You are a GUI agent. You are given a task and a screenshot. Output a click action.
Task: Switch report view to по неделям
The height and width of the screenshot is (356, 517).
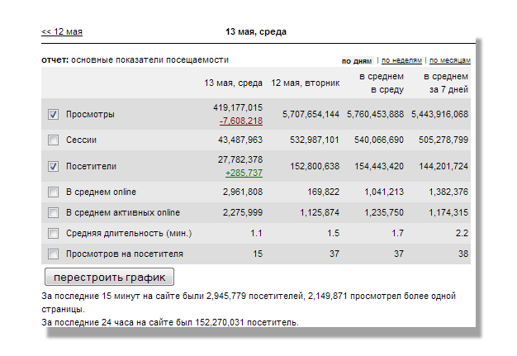point(401,60)
